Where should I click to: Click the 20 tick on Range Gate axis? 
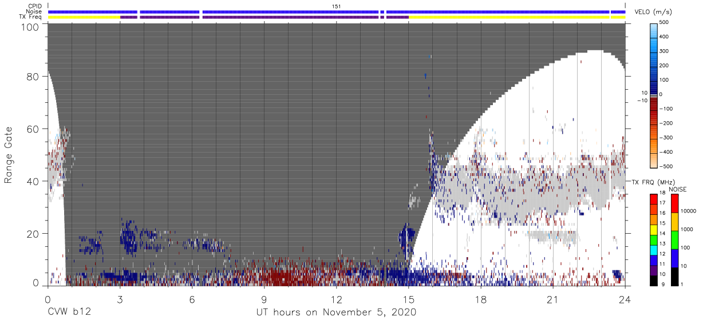click(x=33, y=234)
